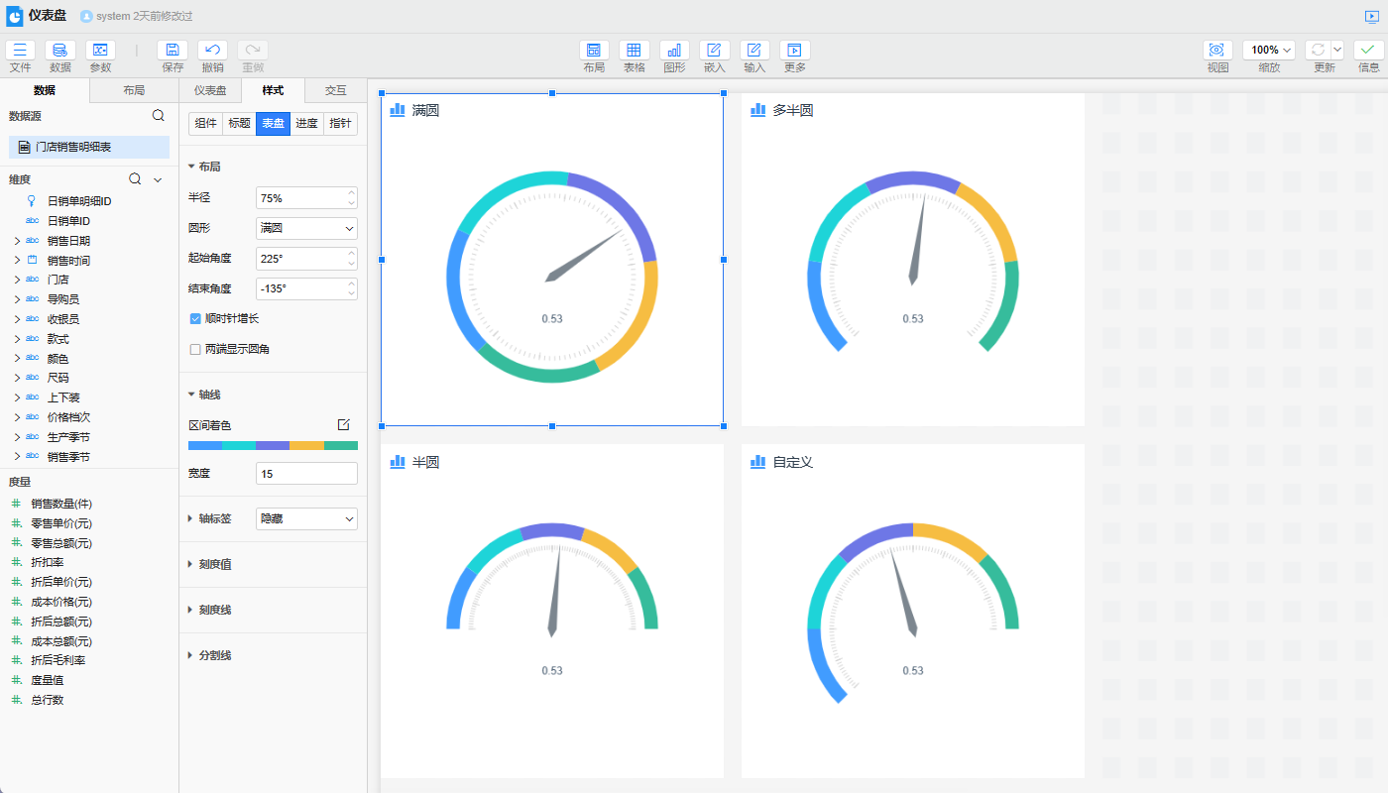This screenshot has height=793, width=1388.
Task: Click the Save (保存) toolbar icon
Action: pyautogui.click(x=173, y=51)
